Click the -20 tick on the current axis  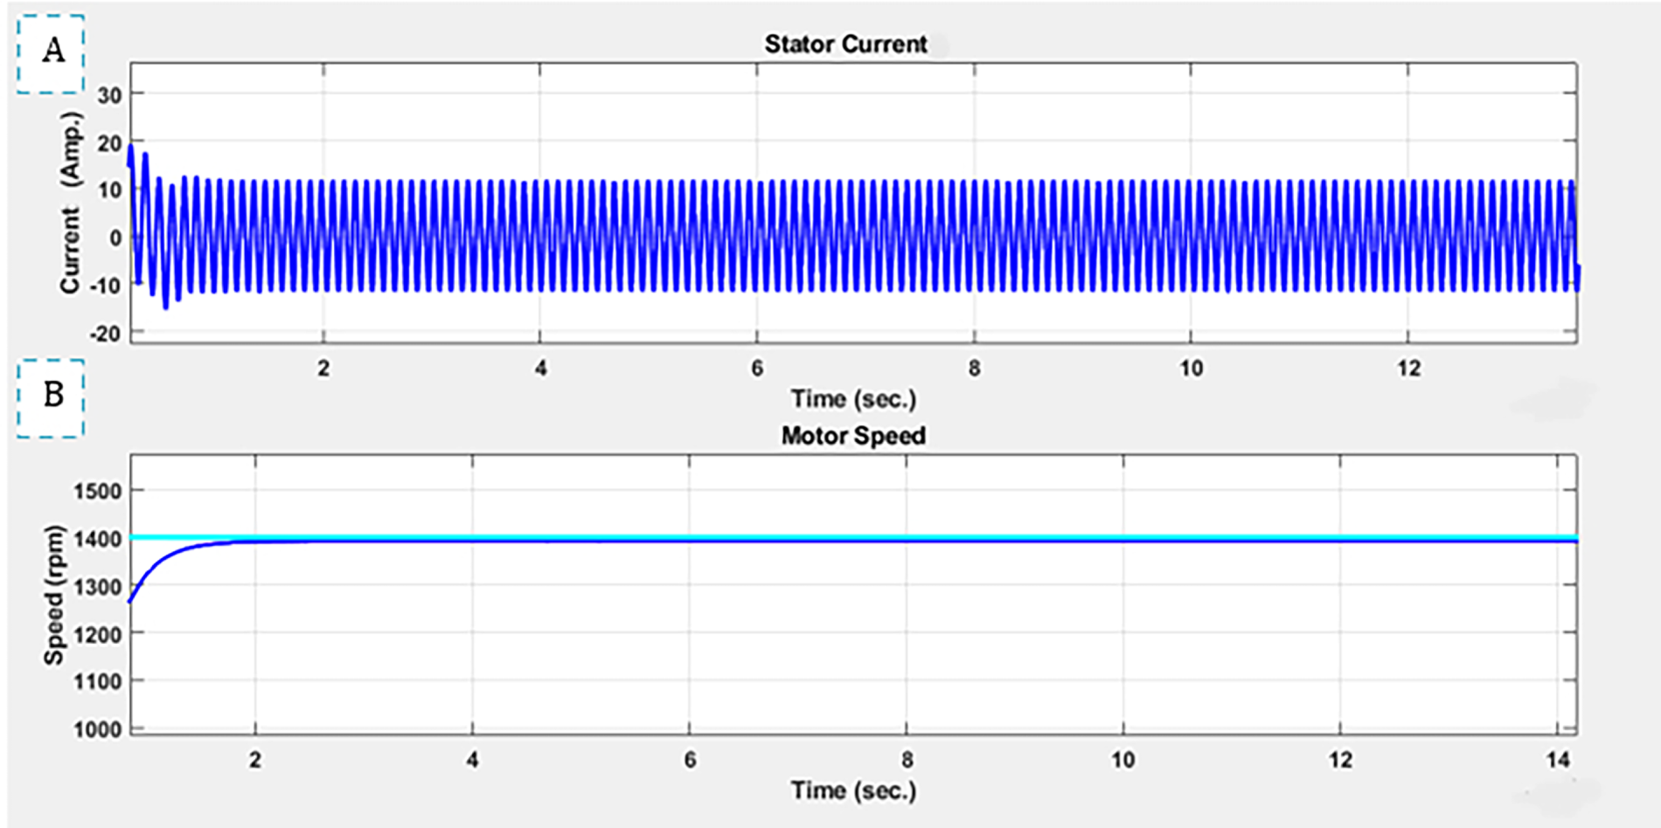tap(106, 334)
